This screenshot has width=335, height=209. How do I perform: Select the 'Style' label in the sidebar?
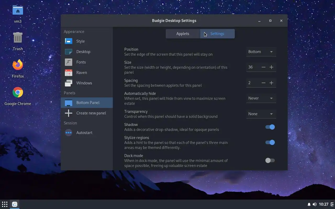point(80,41)
